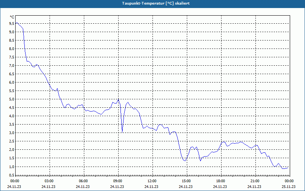
Task: Select the '24.11.23' date under 12:00
Action: coord(151,187)
